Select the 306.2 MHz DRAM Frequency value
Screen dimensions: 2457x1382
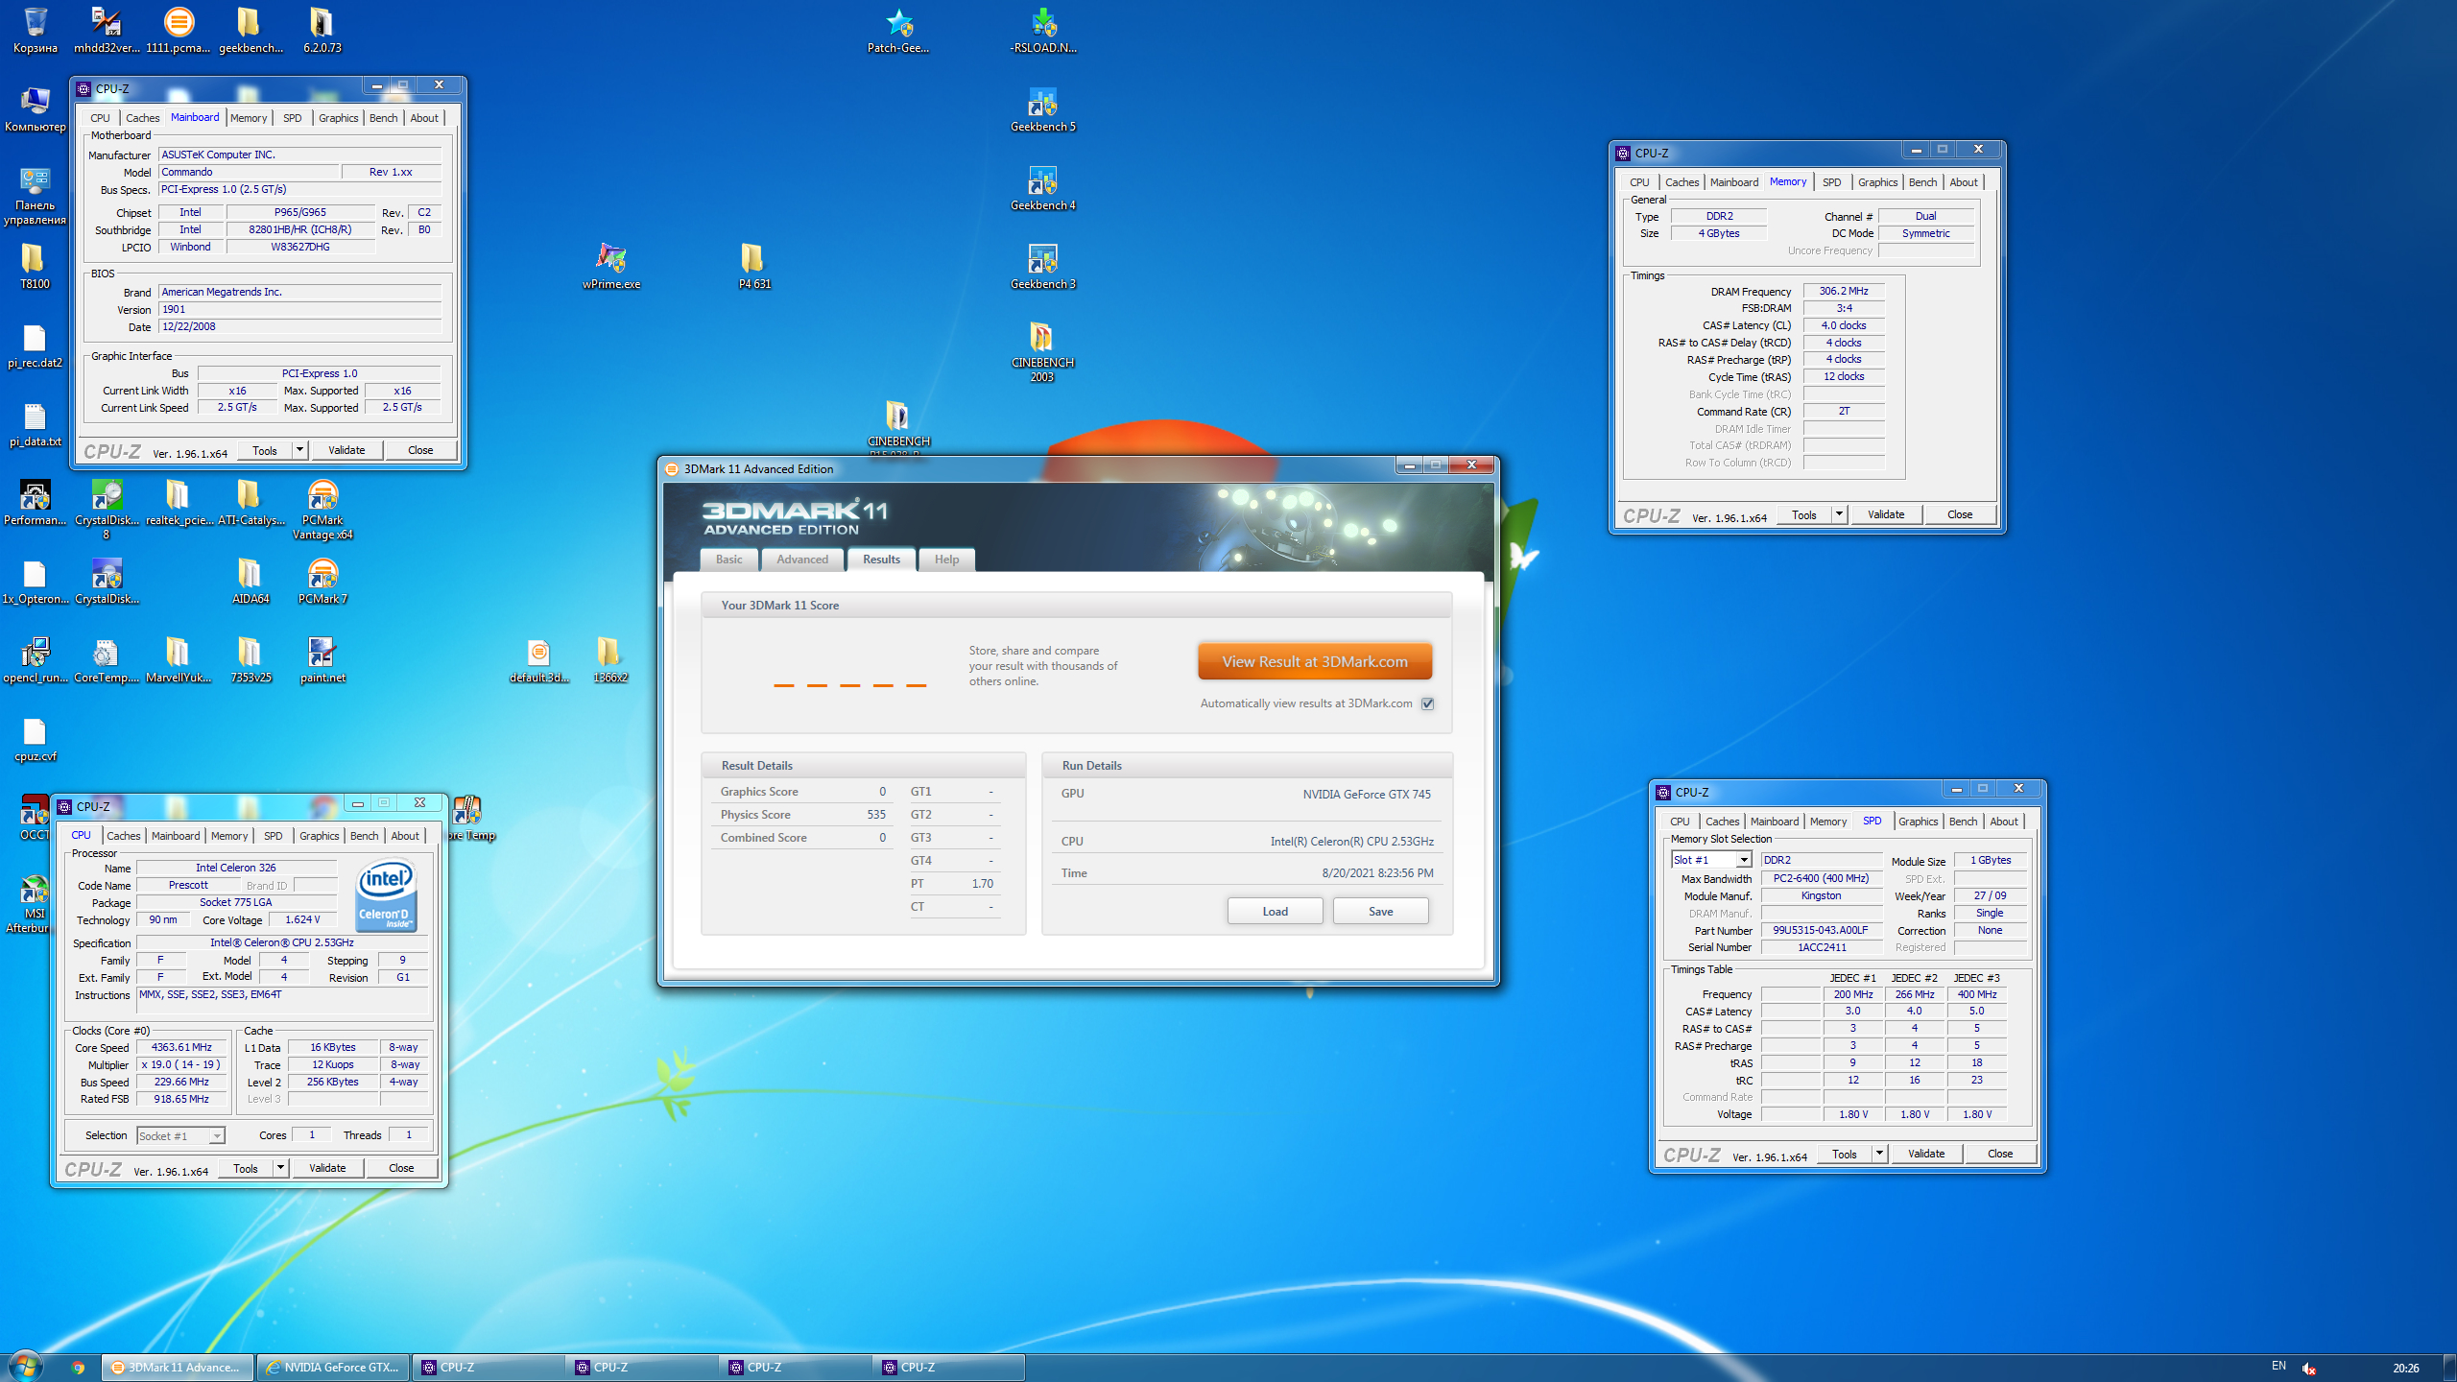tap(1843, 291)
